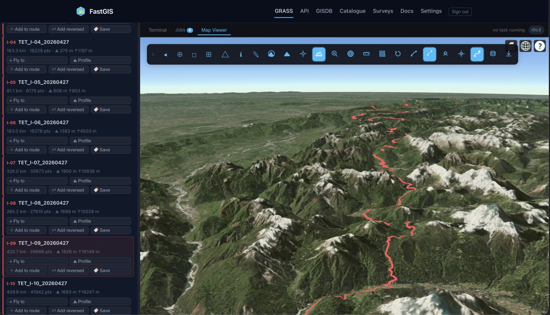550x315 pixels.
Task: Click the target GPS location icon
Action: click(461, 54)
